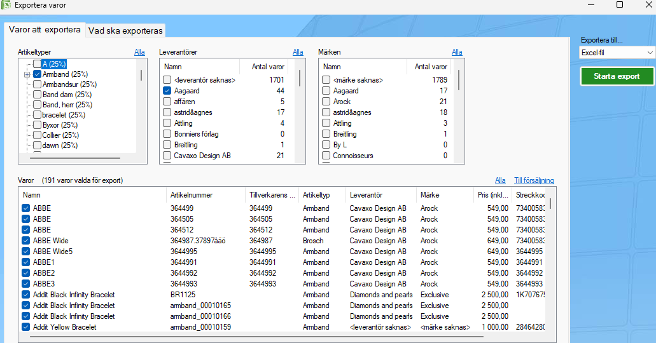656x343 pixels.
Task: Click Alla link above Leverantörer
Action: 298,52
